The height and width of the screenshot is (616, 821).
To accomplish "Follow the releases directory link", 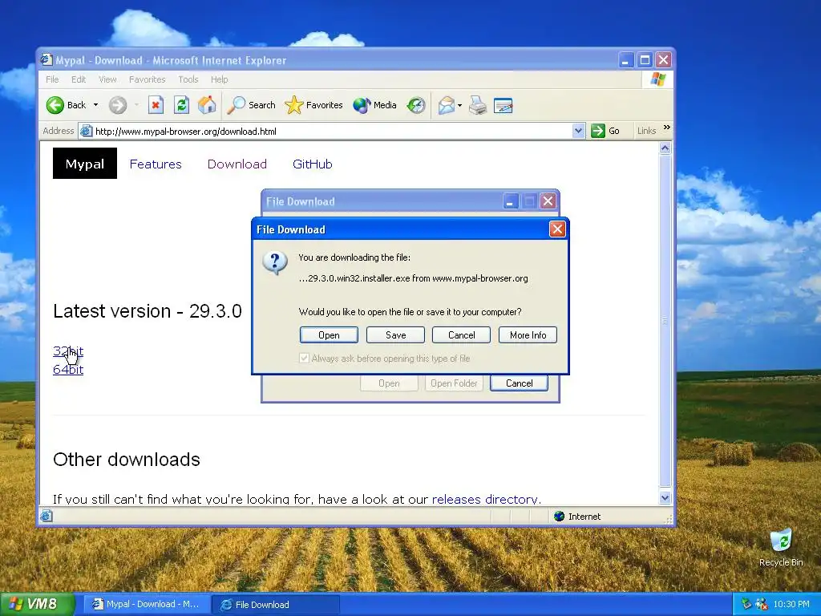I will click(487, 499).
